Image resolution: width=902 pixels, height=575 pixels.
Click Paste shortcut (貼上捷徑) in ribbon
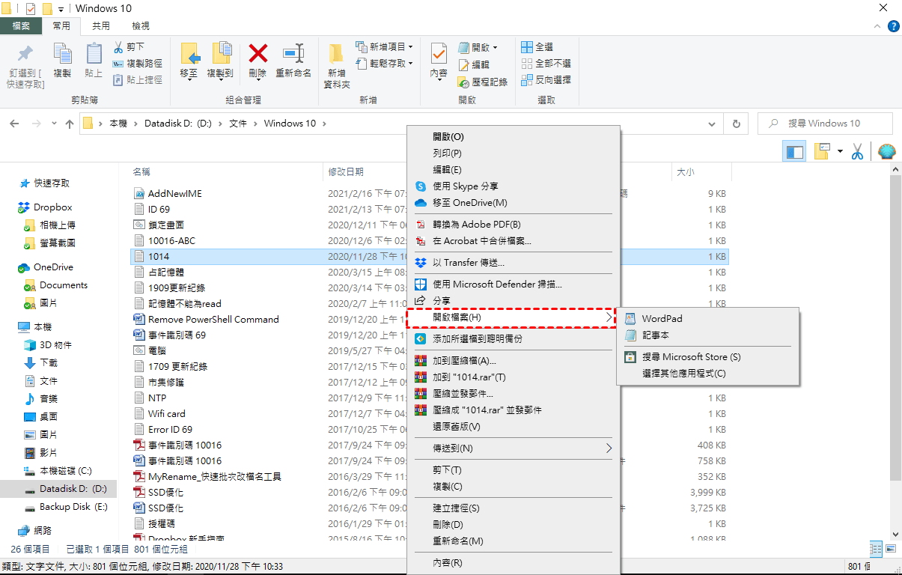point(137,80)
